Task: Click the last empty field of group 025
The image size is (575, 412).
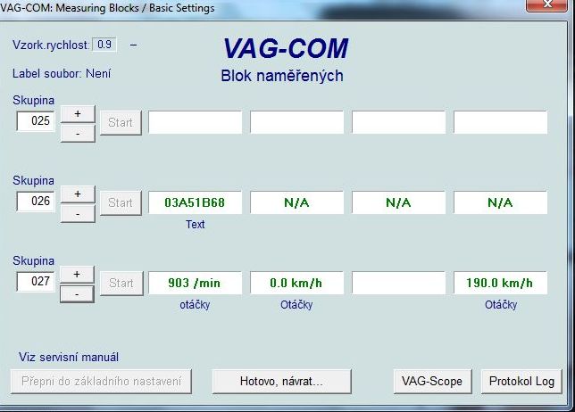Action: 500,122
